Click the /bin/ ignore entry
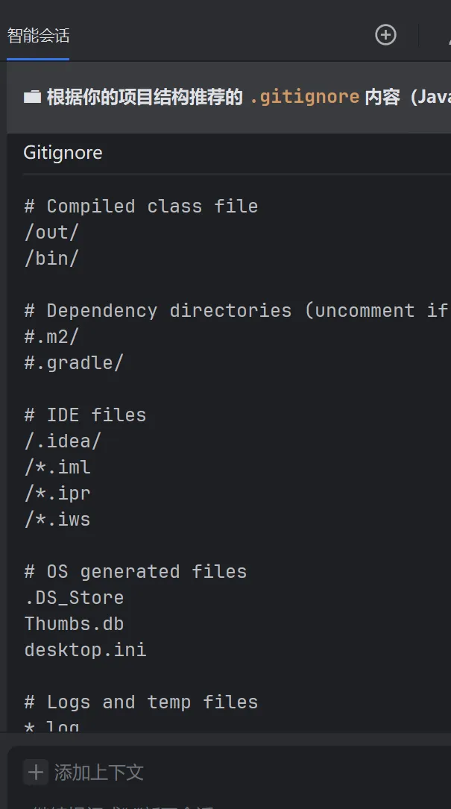 tap(51, 258)
